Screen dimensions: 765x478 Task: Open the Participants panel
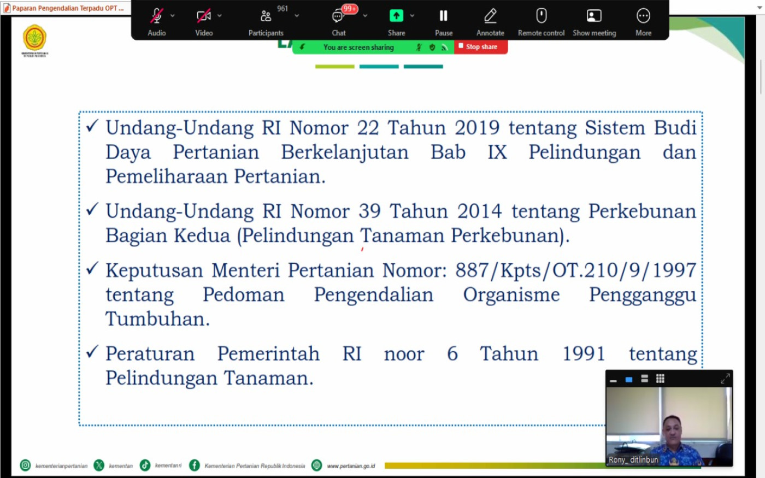(266, 16)
